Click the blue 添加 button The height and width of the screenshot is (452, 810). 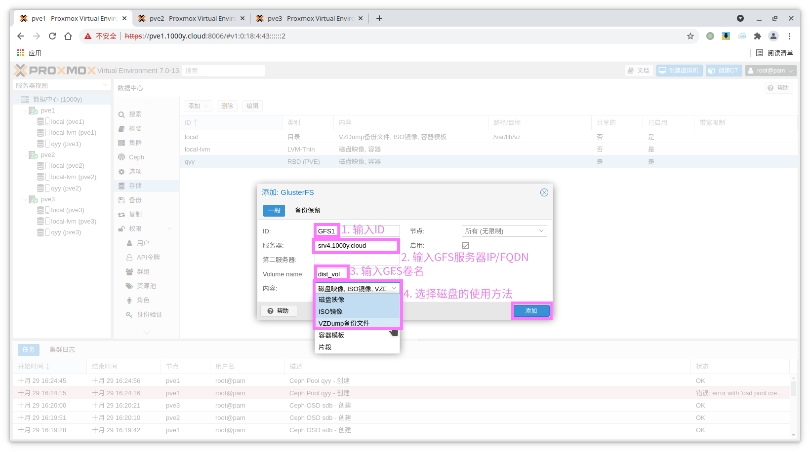[531, 311]
